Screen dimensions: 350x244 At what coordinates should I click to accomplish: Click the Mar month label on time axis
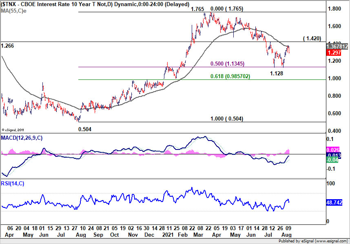point(198,235)
